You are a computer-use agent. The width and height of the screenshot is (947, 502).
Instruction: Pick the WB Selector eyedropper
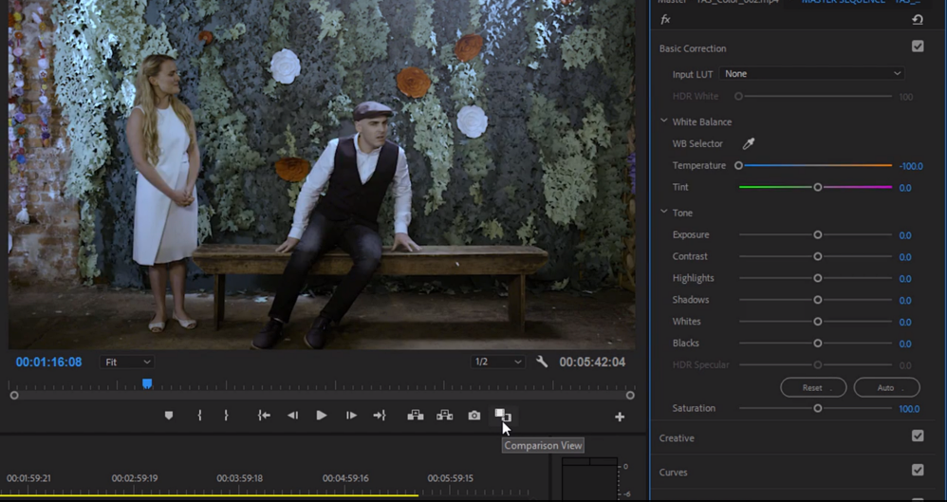pos(749,144)
